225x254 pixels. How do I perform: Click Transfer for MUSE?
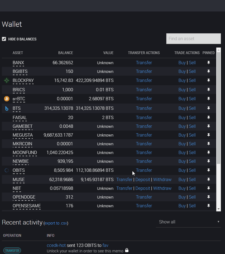(125, 180)
